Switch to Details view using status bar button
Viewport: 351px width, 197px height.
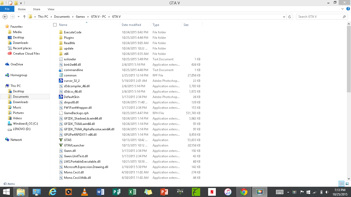click(341, 184)
